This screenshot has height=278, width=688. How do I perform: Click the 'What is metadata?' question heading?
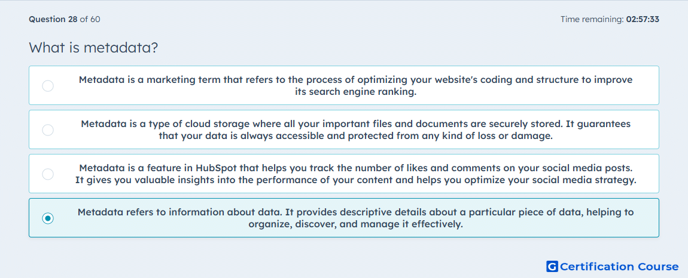point(93,48)
